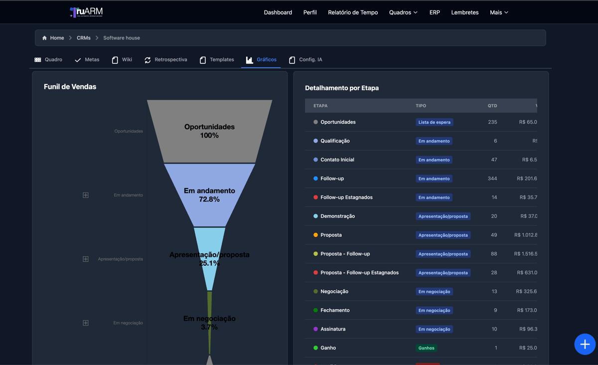Viewport: 598px width, 365px height.
Task: Open the Wiki tab
Action: (122, 60)
